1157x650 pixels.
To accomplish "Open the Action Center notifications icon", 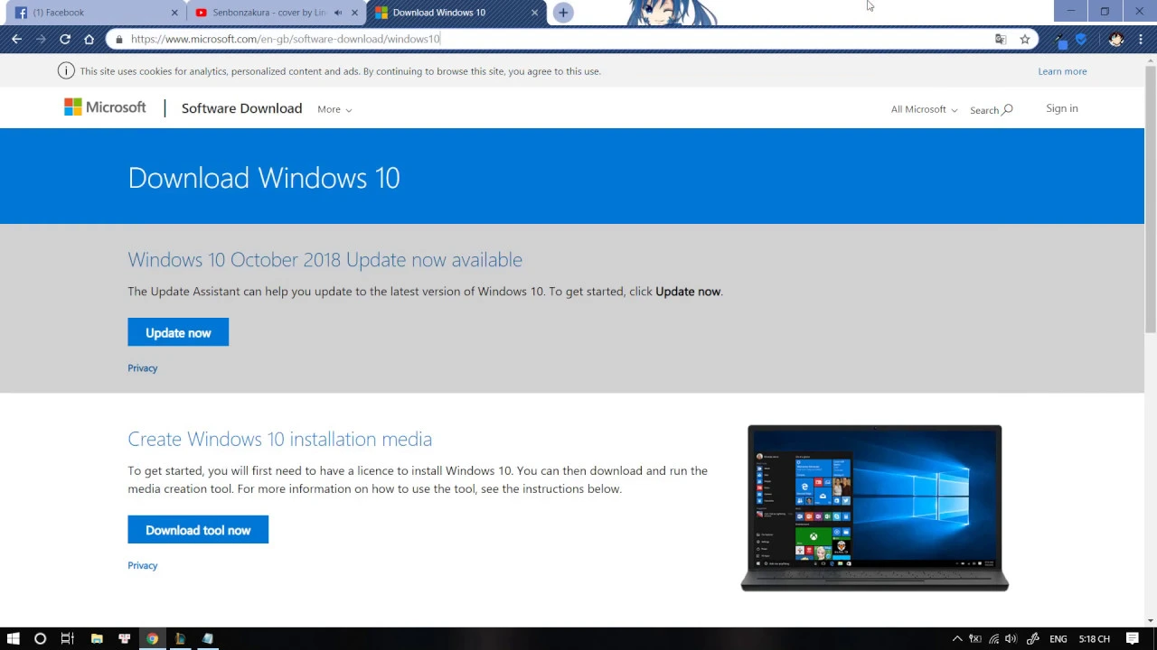I will tap(1133, 639).
